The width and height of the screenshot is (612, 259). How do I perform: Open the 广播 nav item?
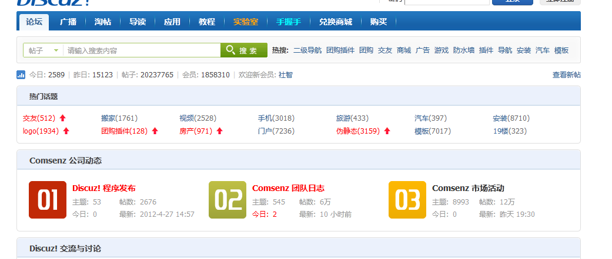[68, 22]
